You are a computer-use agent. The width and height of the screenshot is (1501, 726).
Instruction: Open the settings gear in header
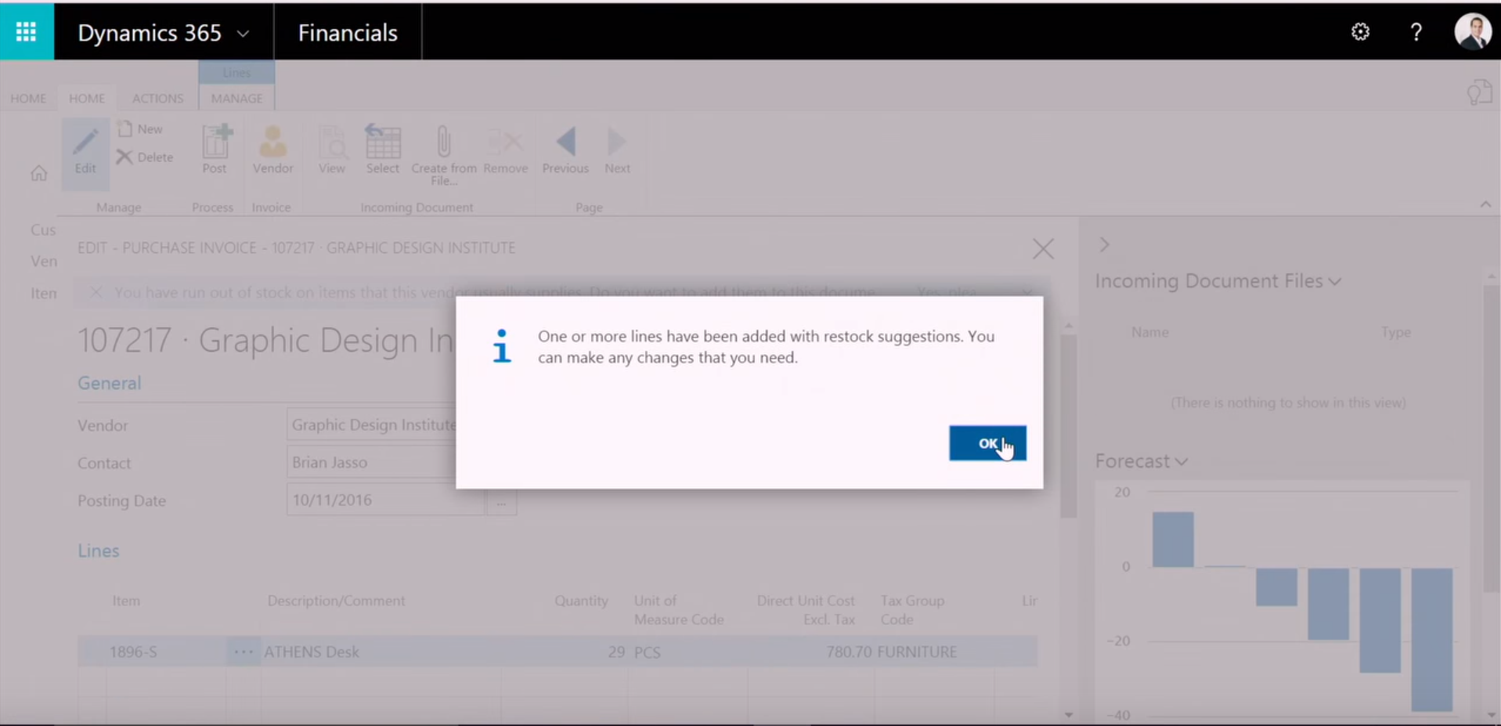[x=1360, y=32]
